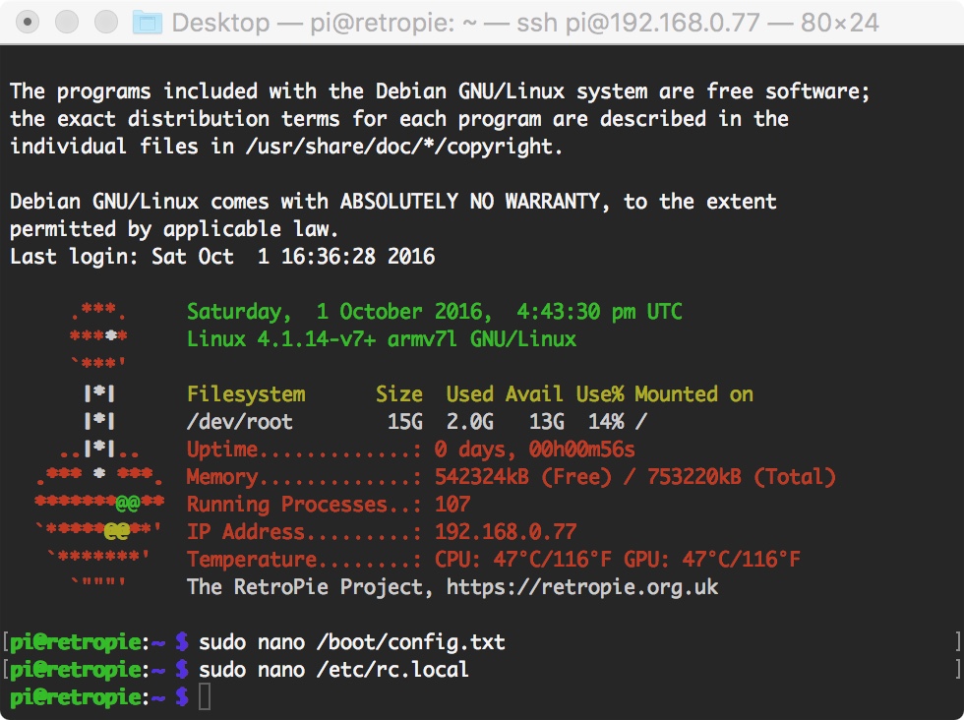Screen dimensions: 964x720
Task: Click the CPU temperature reading
Action: (x=523, y=559)
